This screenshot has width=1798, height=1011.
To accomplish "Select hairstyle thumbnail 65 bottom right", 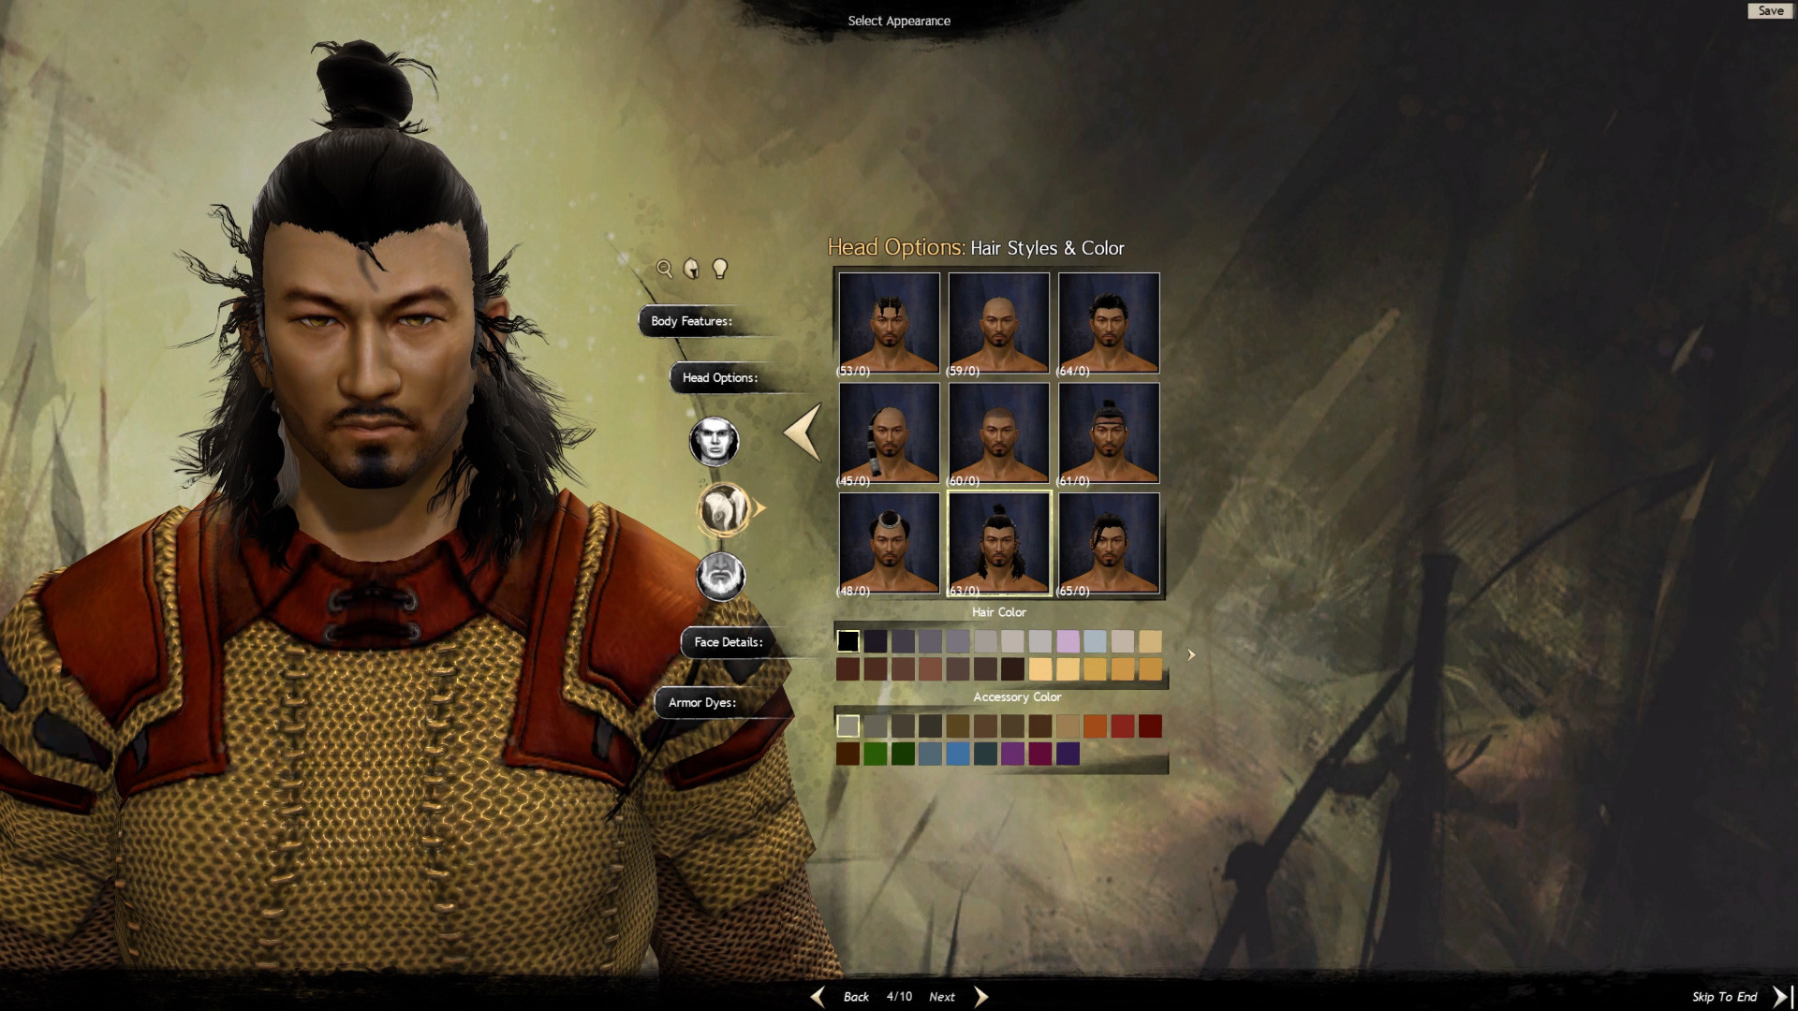I will pos(1108,545).
